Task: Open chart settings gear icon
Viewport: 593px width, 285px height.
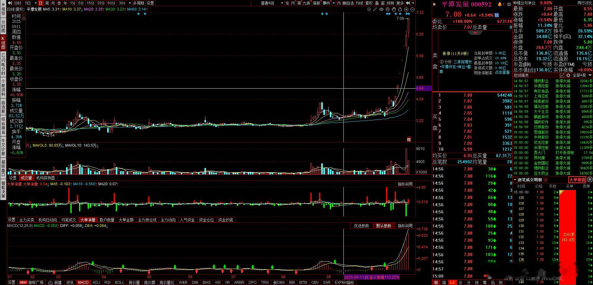Action: tap(369, 10)
